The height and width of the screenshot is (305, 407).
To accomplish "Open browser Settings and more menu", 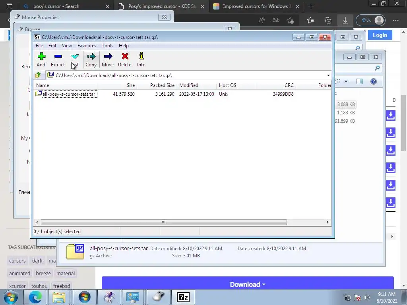I will click(395, 20).
